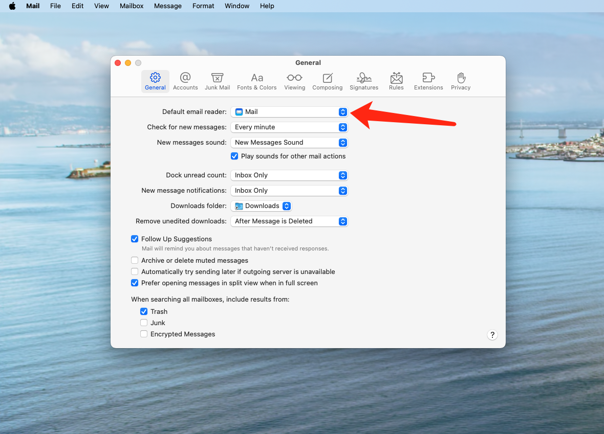Screen dimensions: 604x434
Task: Open the Mail application menu
Action: [x=33, y=6]
